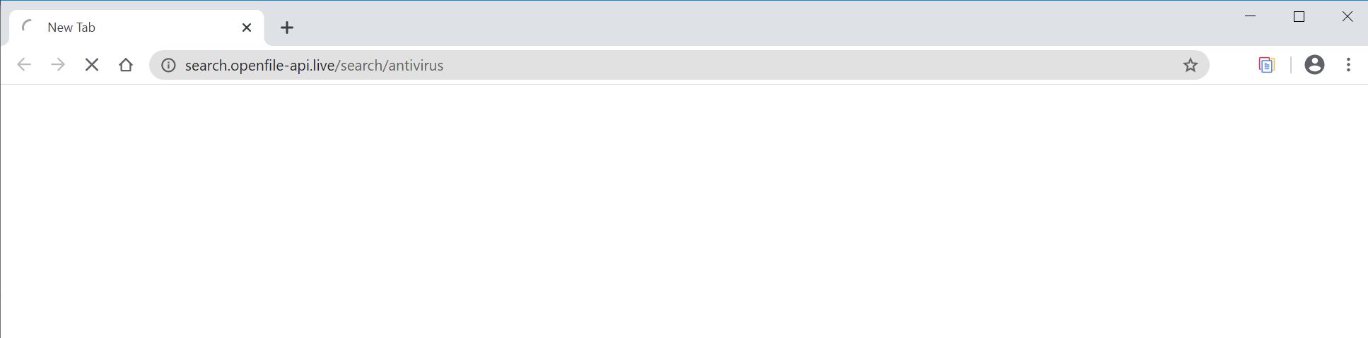Close the New Tab tab

(x=247, y=28)
